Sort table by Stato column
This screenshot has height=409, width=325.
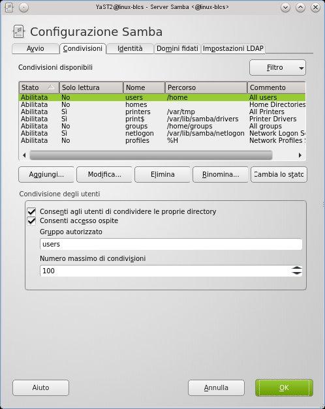(39, 87)
